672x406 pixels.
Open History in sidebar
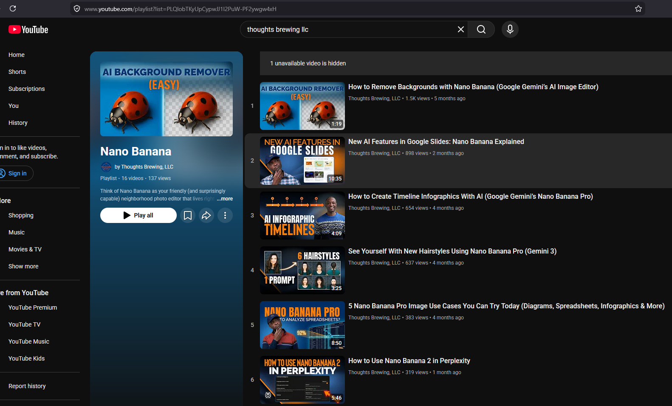[x=18, y=123]
